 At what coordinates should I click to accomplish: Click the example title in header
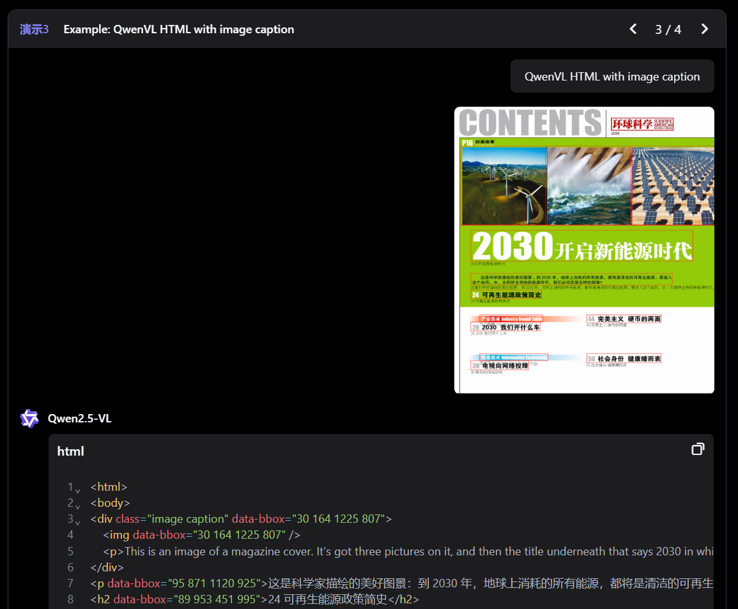tap(179, 29)
